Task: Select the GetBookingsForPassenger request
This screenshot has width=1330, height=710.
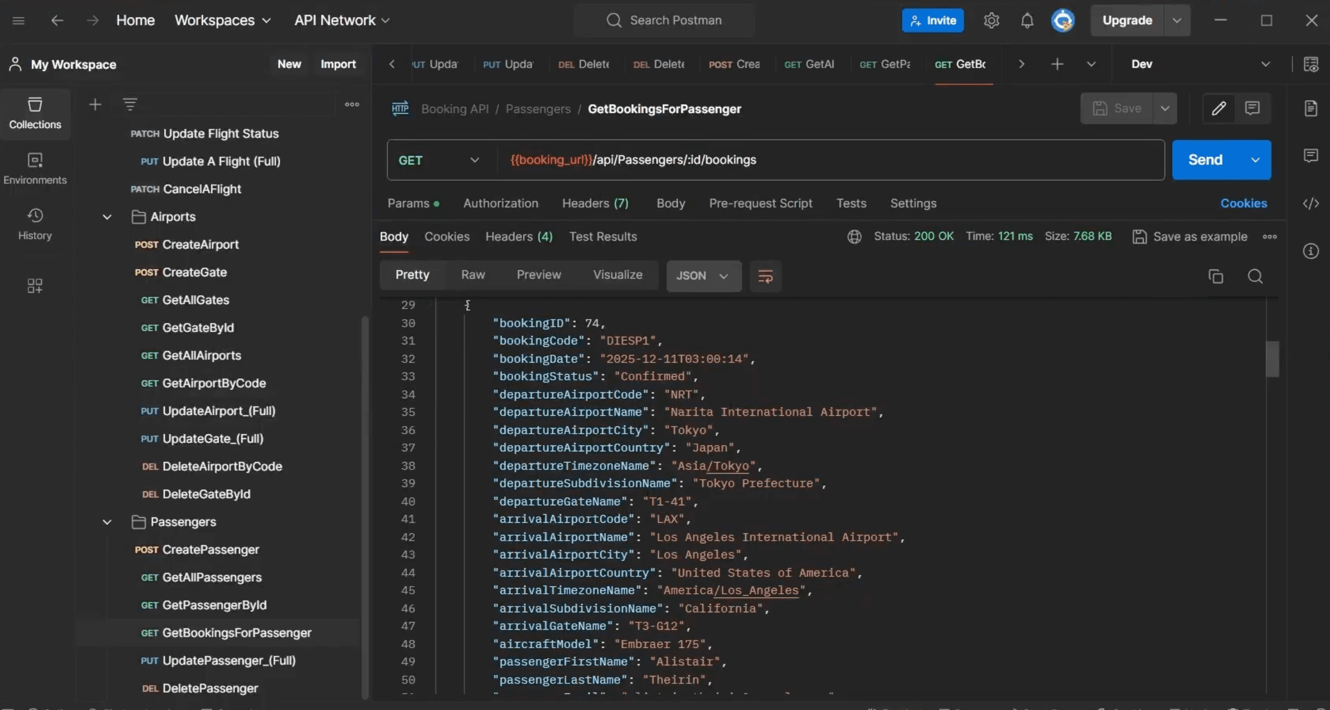Action: (x=236, y=633)
